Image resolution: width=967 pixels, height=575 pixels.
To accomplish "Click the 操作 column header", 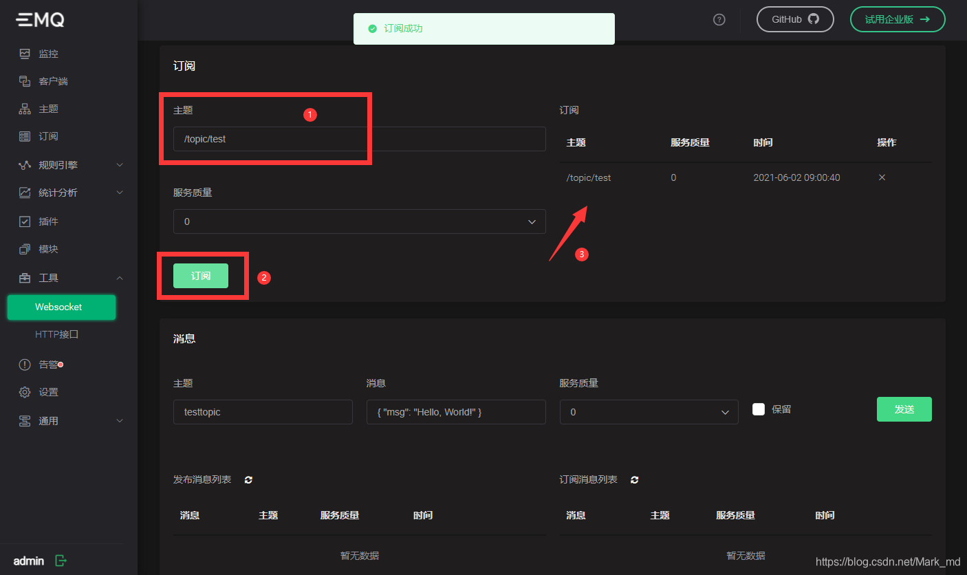I will click(887, 142).
